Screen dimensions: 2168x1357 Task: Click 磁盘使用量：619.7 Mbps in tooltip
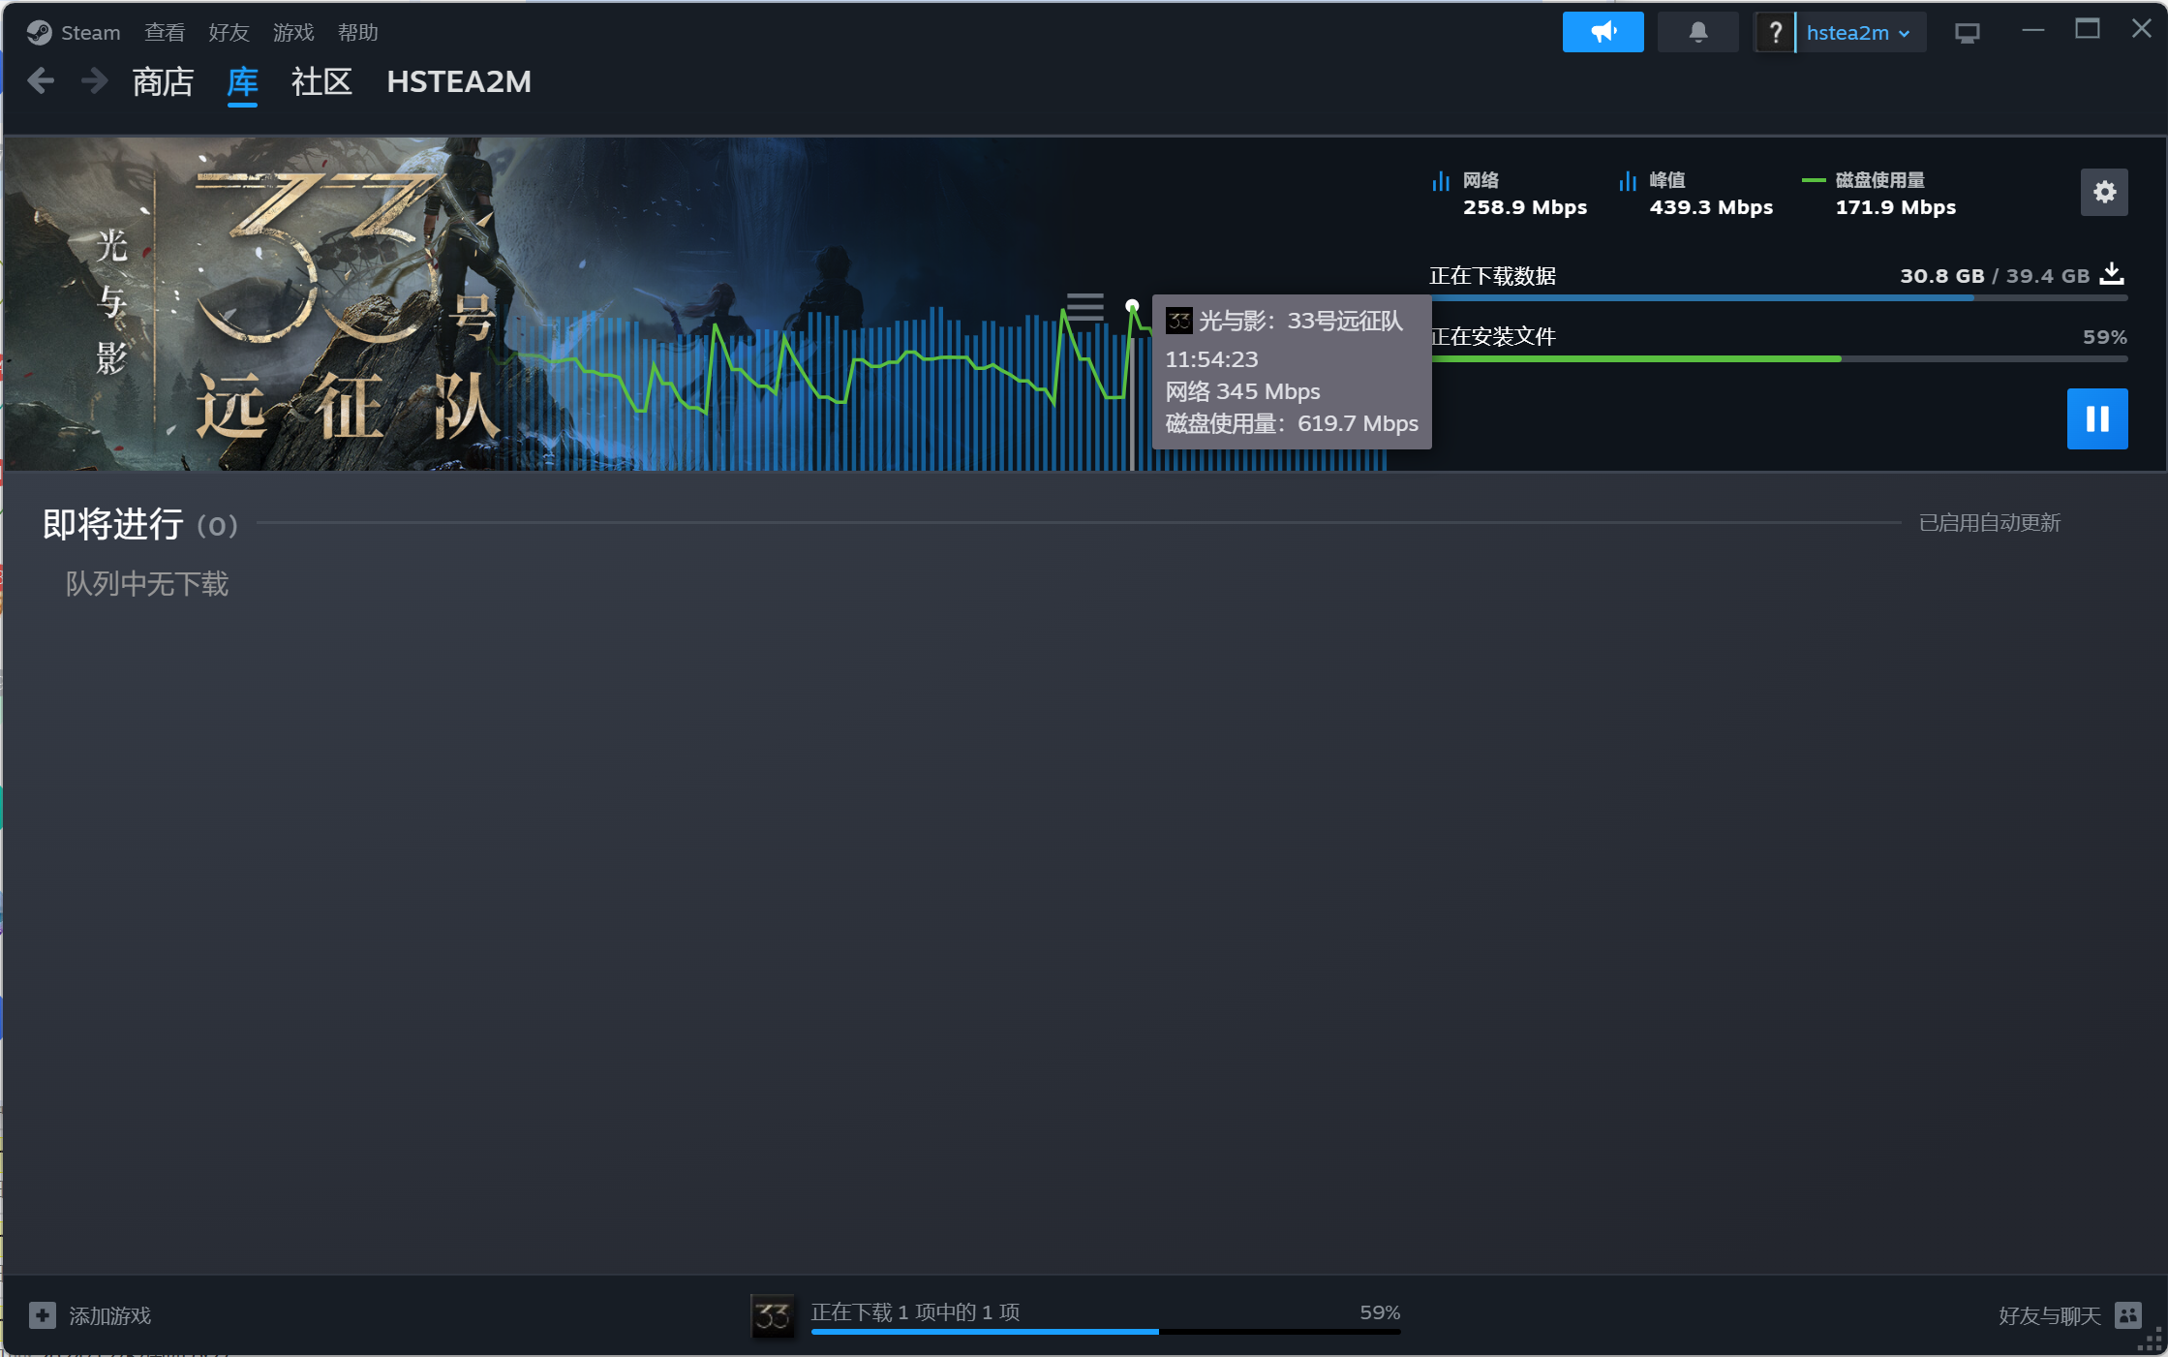click(1292, 423)
